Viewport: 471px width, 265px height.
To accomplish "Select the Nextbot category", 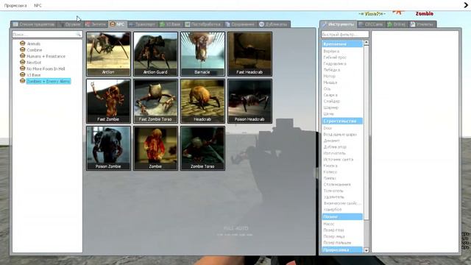I will pyautogui.click(x=34, y=63).
